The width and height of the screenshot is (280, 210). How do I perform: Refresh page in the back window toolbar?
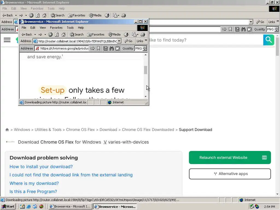(x=38, y=15)
